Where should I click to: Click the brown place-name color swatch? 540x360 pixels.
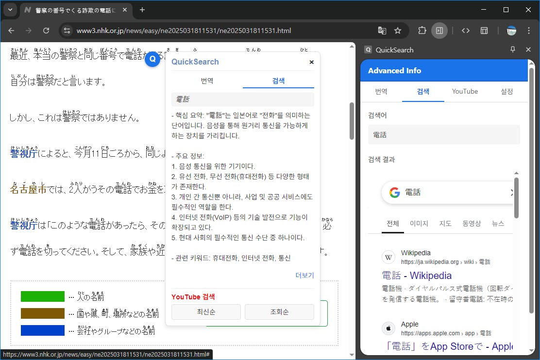[43, 313]
